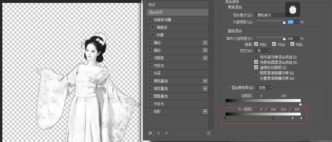Enable the 纹理 checkbox
Viewport: 332px width, 142px height.
(153, 35)
